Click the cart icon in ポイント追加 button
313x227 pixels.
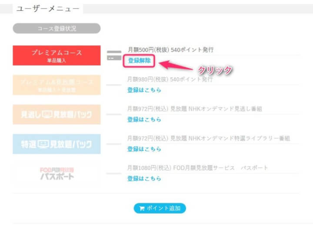(x=142, y=208)
